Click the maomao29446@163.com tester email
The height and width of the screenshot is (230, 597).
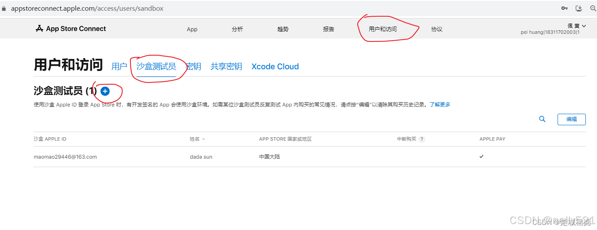click(65, 157)
